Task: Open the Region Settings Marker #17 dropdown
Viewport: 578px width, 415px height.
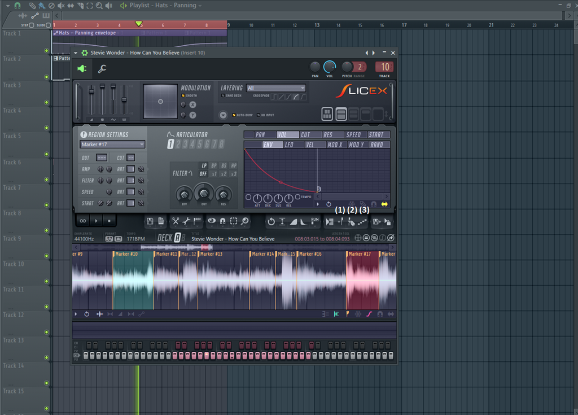Action: click(111, 144)
